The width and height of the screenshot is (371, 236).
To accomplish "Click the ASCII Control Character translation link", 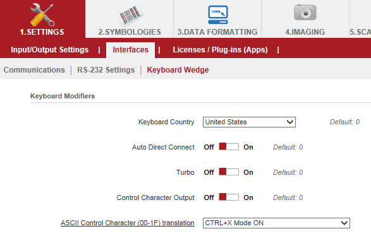I will 127,223.
